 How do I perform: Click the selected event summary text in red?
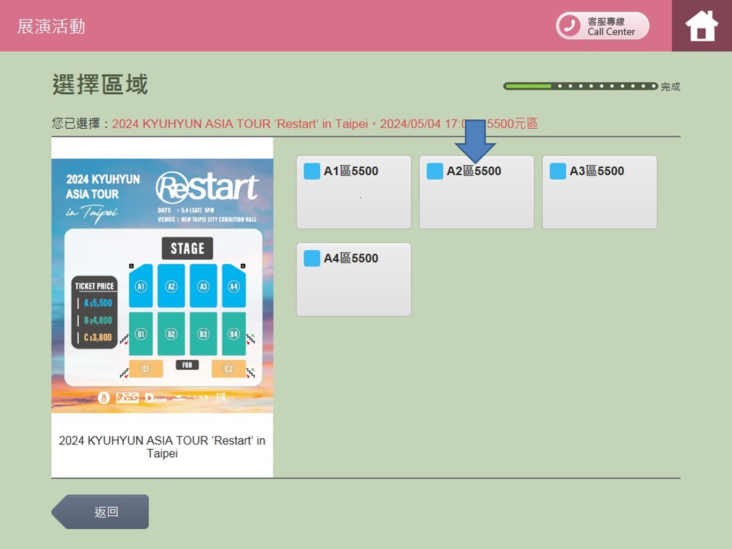click(324, 124)
